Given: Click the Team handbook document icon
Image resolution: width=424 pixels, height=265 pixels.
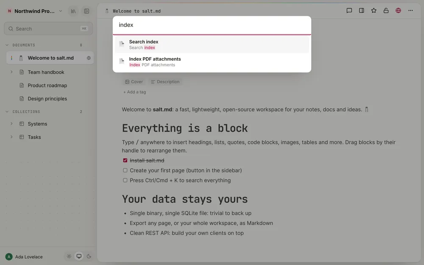Looking at the screenshot, I should [22, 72].
